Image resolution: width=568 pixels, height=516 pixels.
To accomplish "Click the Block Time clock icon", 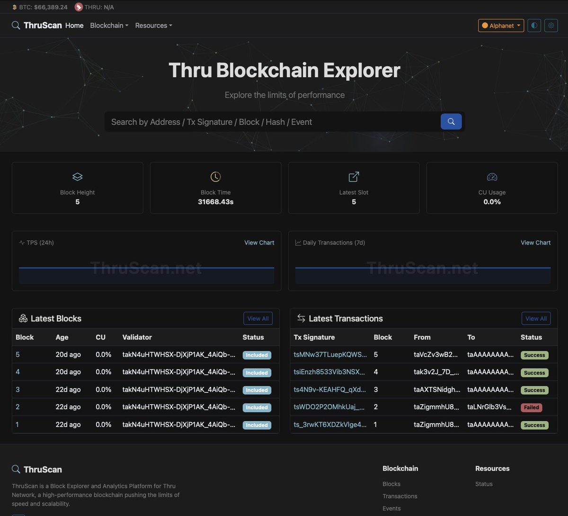I will click(x=215, y=177).
